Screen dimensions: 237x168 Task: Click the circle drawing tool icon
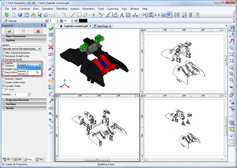[79, 15]
